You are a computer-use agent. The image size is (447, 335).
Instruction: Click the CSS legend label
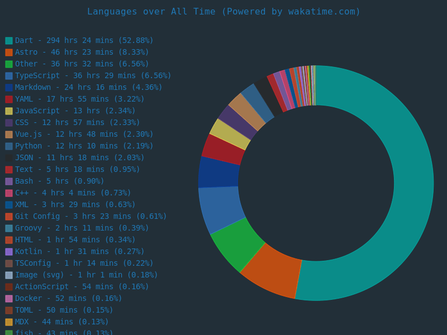point(77,123)
